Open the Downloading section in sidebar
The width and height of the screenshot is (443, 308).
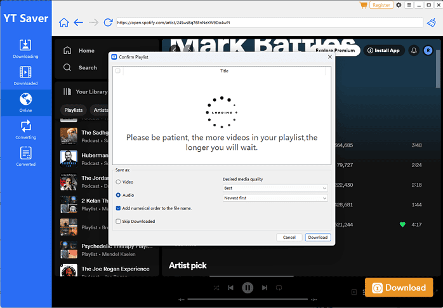pyautogui.click(x=25, y=48)
